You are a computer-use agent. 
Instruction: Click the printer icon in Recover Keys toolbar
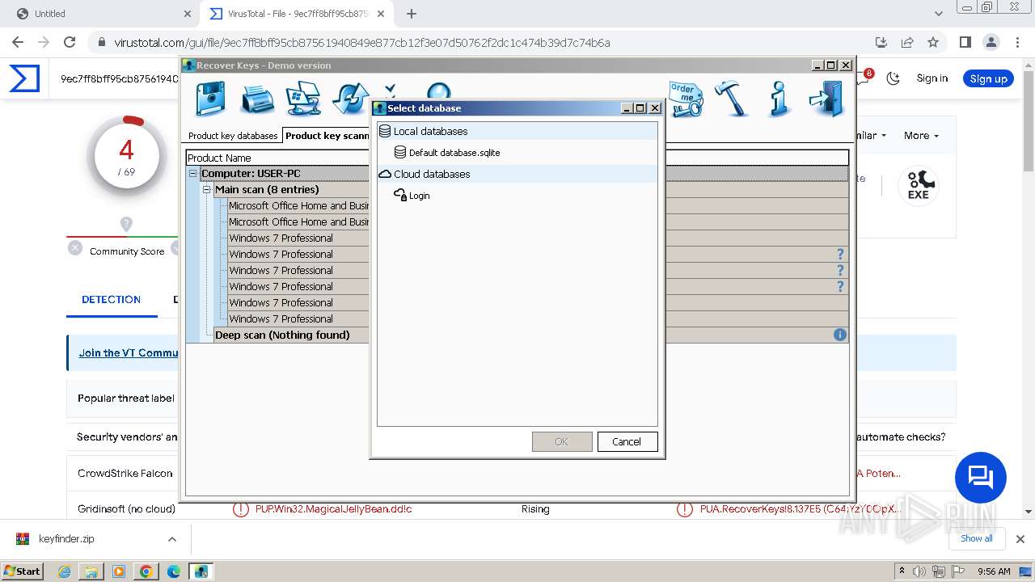tap(257, 99)
